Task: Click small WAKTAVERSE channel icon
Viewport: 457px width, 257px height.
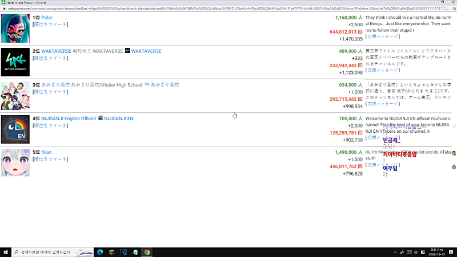Action: click(x=127, y=51)
